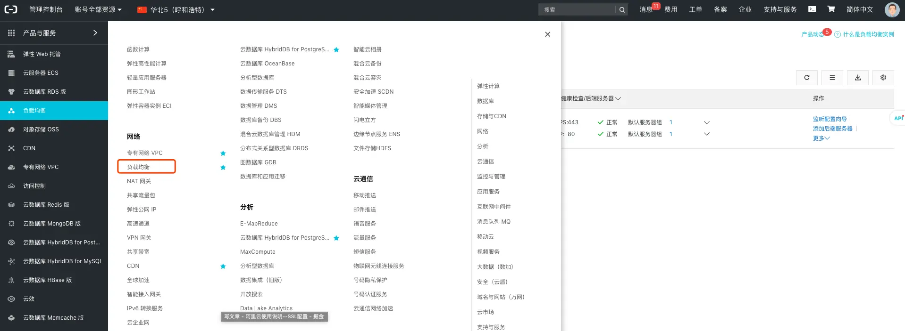Viewport: 905px width, 331px height.
Task: Open the API floating tab
Action: click(x=898, y=118)
